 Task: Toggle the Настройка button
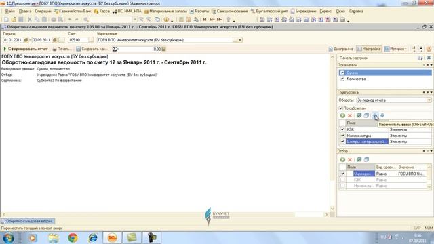pyautogui.click(x=369, y=49)
